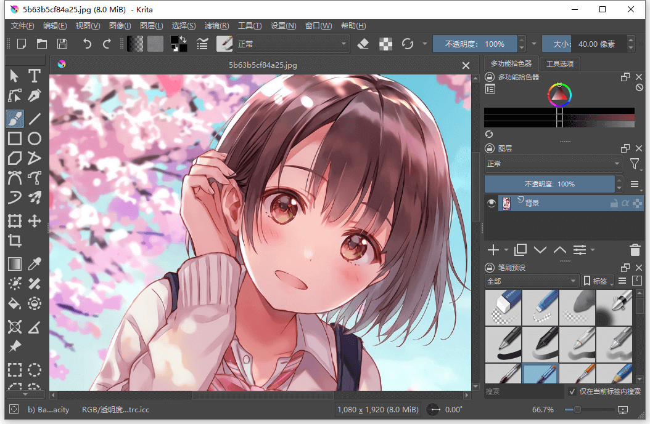Toggle preserve alpha checkerboard button
The width and height of the screenshot is (650, 424).
385,44
